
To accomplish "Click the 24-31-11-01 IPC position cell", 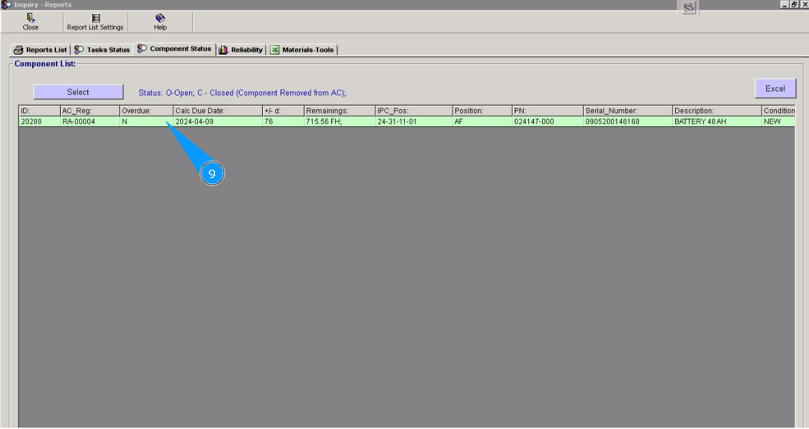I will click(414, 121).
